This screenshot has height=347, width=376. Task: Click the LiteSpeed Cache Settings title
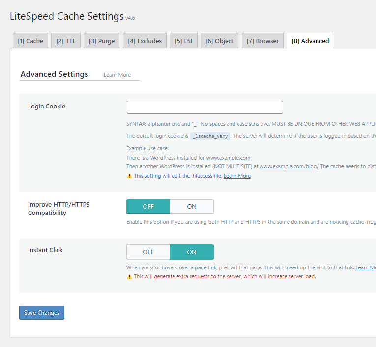[67, 16]
